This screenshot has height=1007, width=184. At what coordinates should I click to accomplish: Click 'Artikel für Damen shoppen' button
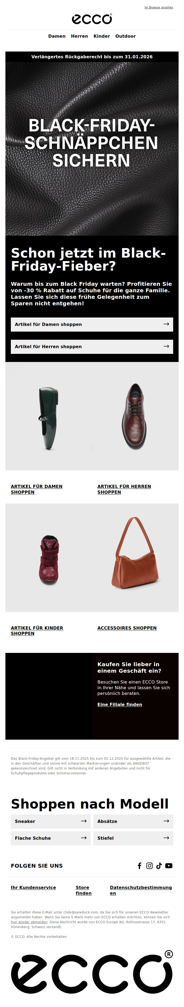pos(92,324)
